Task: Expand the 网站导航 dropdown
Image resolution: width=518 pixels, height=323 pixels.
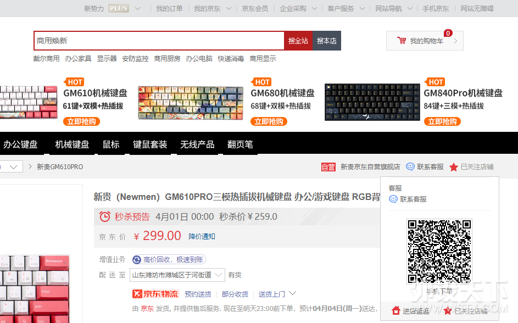Action: [410, 9]
